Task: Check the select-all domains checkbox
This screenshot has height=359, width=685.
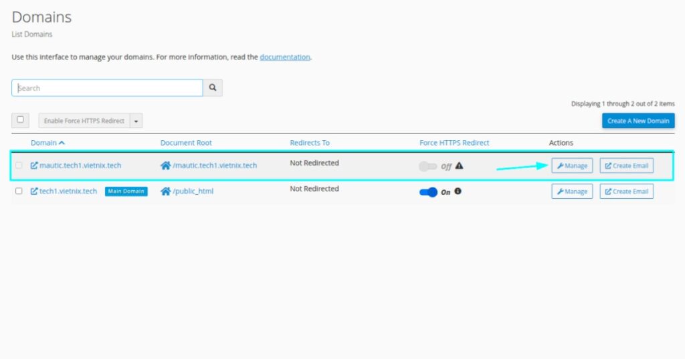Action: point(20,120)
